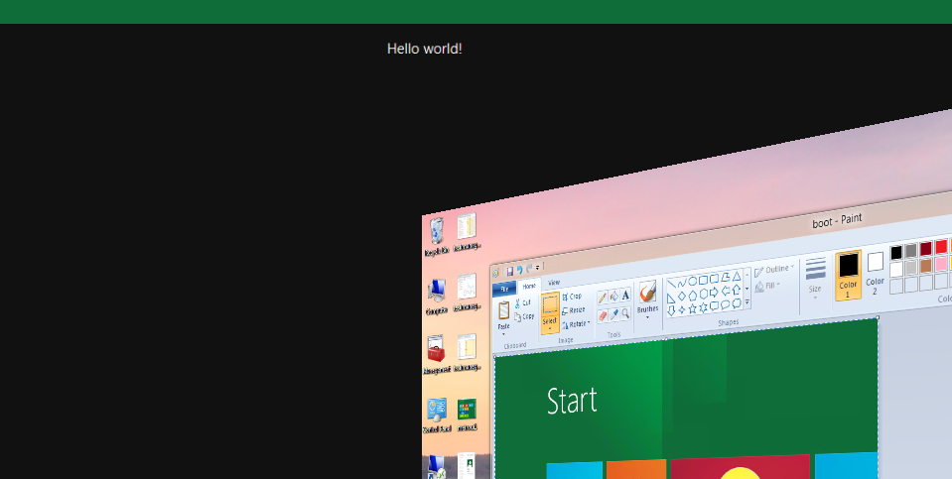Open the Select options dropdown arrow
This screenshot has width=952, height=479.
[x=550, y=328]
